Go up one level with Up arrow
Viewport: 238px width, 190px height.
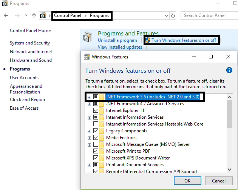(34, 15)
